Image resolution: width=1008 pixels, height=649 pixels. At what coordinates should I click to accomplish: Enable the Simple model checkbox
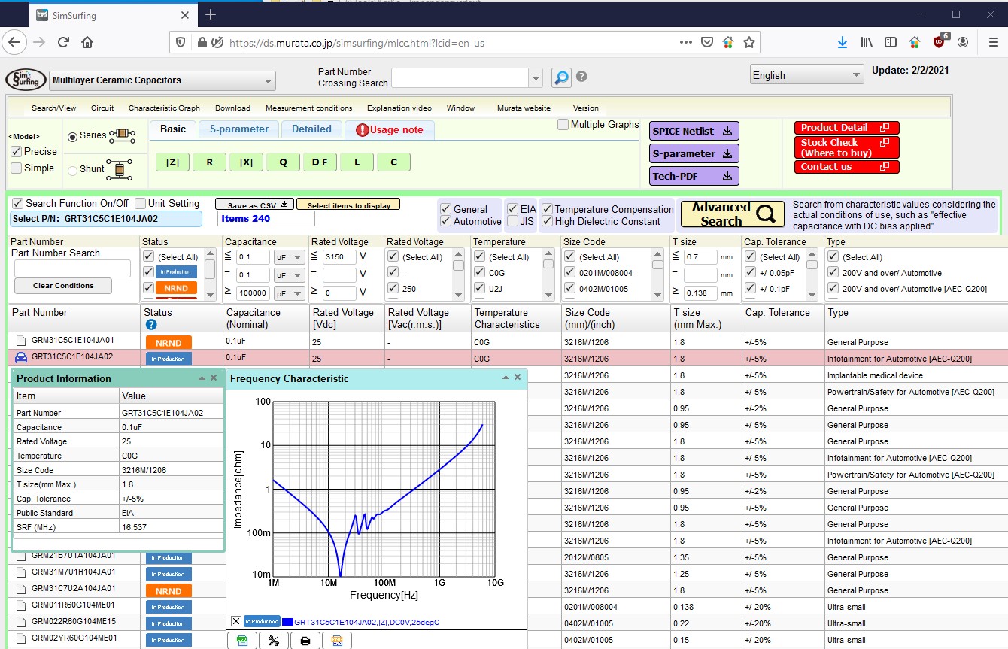pos(17,168)
